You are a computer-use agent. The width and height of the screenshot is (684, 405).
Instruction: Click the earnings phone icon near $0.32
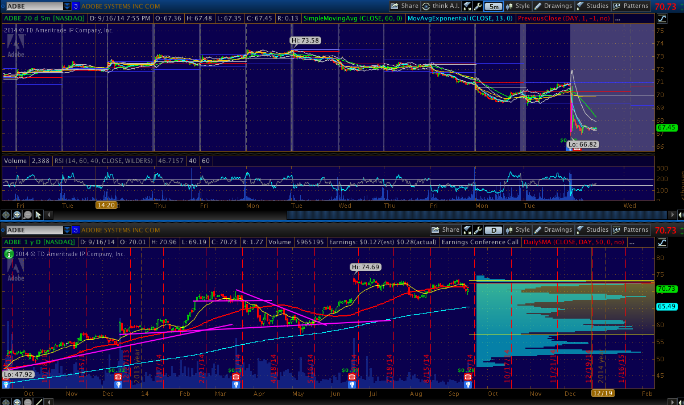pyautogui.click(x=118, y=377)
